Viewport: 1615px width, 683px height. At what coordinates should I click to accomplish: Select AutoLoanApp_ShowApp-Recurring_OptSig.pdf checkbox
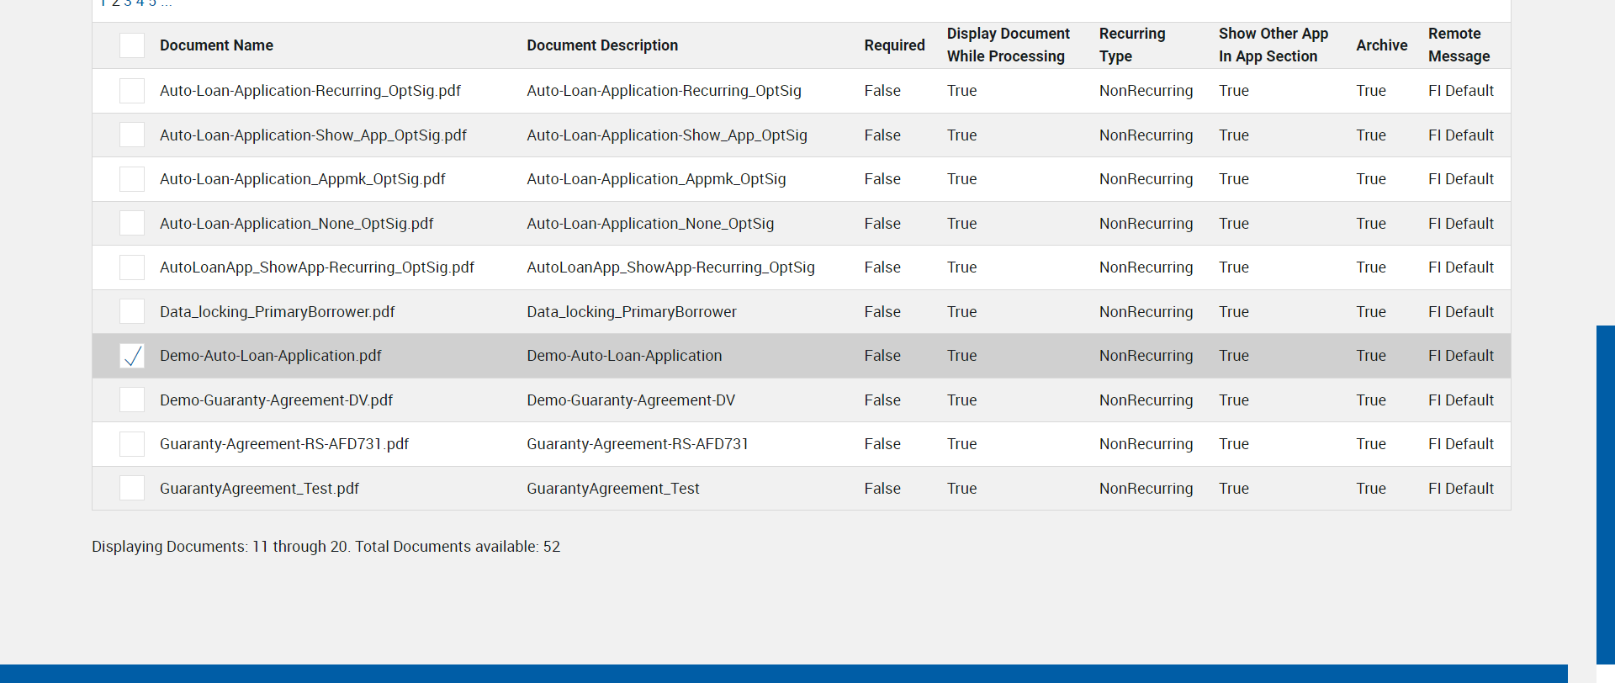[132, 267]
